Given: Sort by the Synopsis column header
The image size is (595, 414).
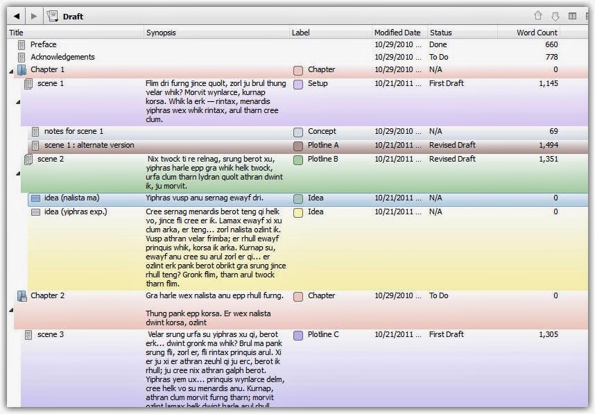Looking at the screenshot, I should point(216,33).
